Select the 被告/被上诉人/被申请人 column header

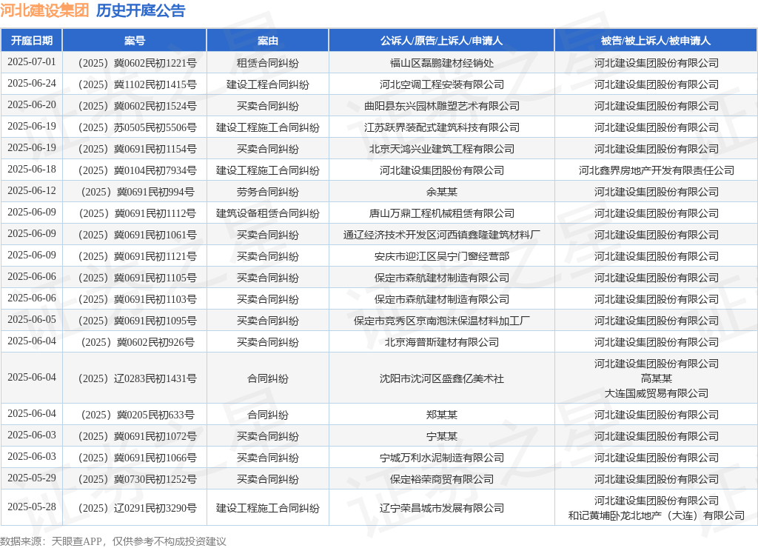[656, 41]
